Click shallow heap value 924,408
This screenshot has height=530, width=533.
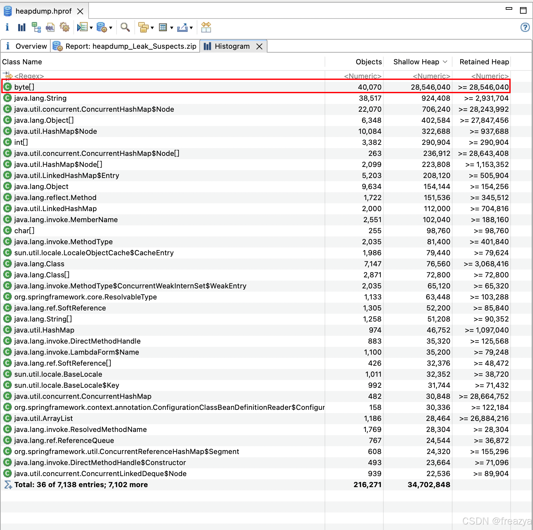[x=436, y=98]
